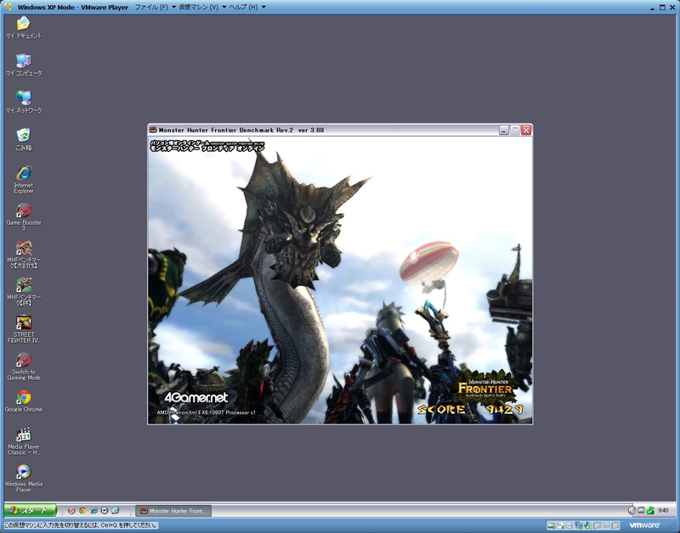
Task: Click the VMware floppy drive status icon
Action: pyautogui.click(x=569, y=525)
